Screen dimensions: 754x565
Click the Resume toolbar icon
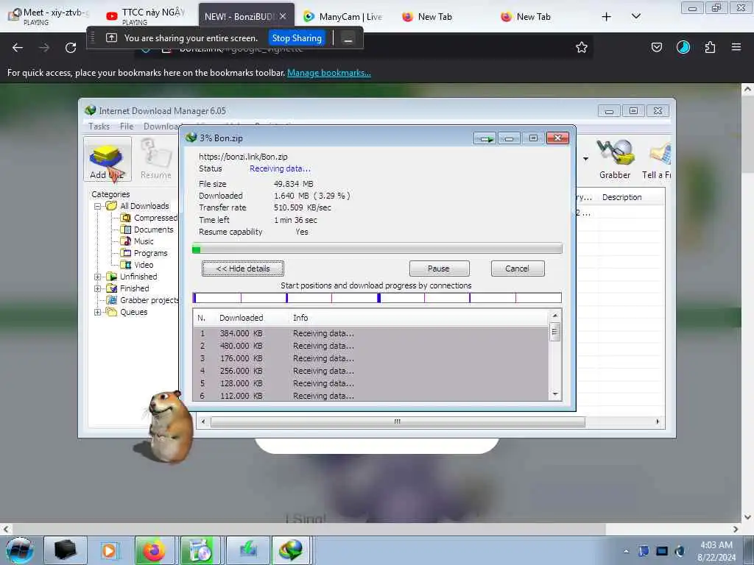pos(156,159)
